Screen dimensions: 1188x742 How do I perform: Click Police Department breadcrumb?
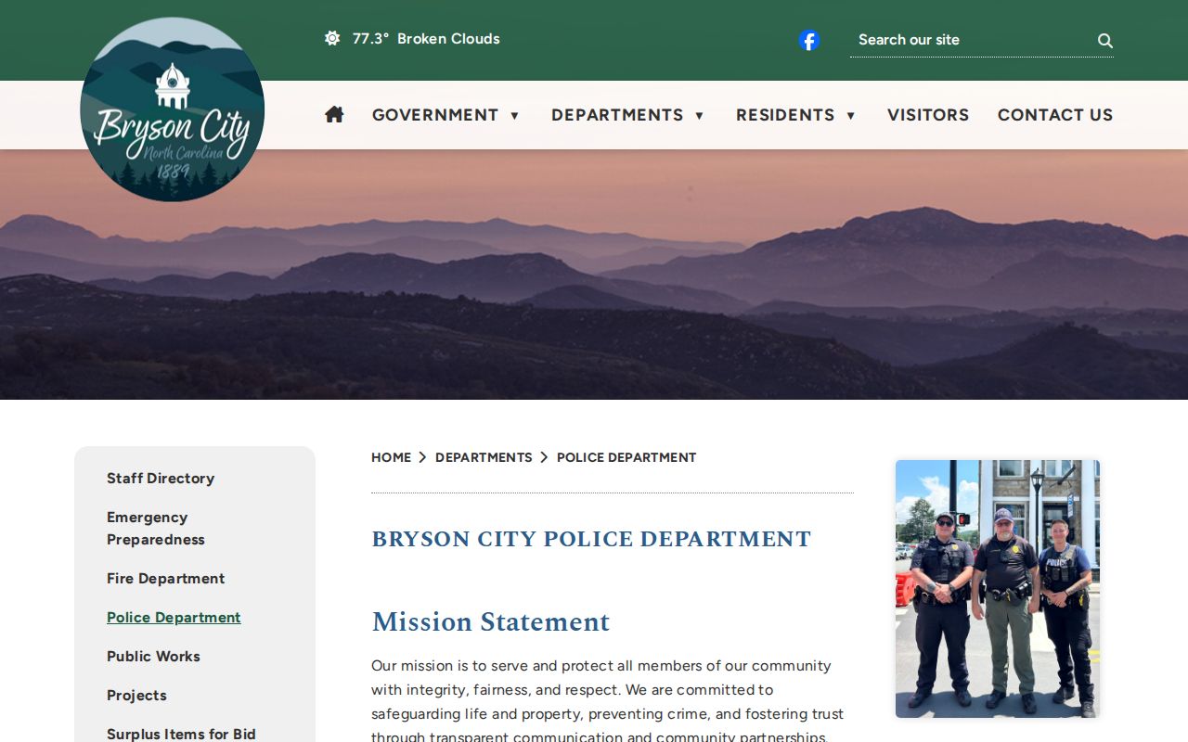[x=626, y=457]
